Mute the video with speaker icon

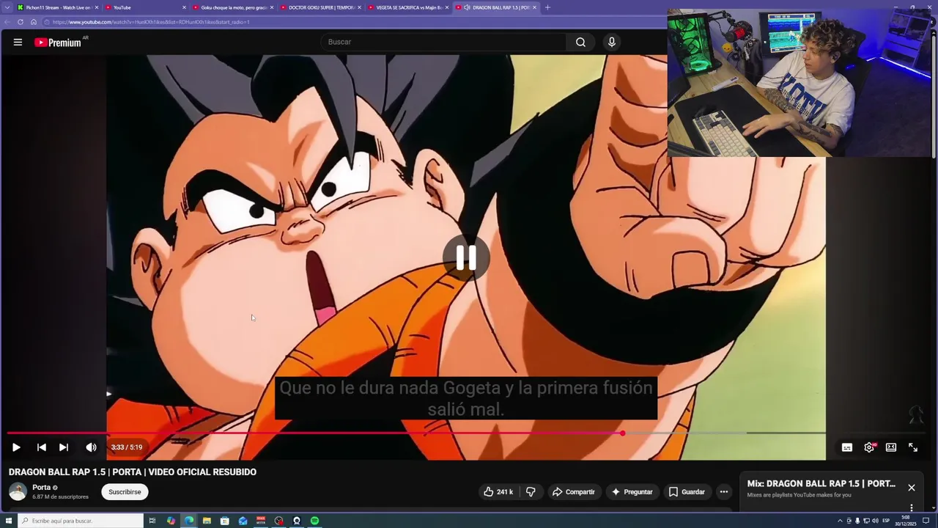click(91, 447)
